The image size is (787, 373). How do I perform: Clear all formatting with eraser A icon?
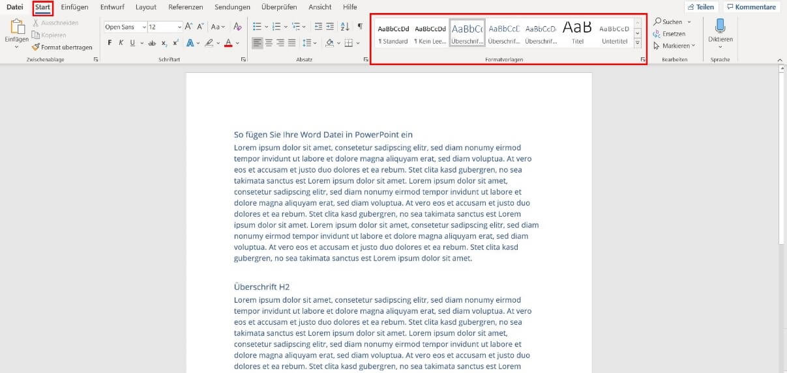click(237, 27)
